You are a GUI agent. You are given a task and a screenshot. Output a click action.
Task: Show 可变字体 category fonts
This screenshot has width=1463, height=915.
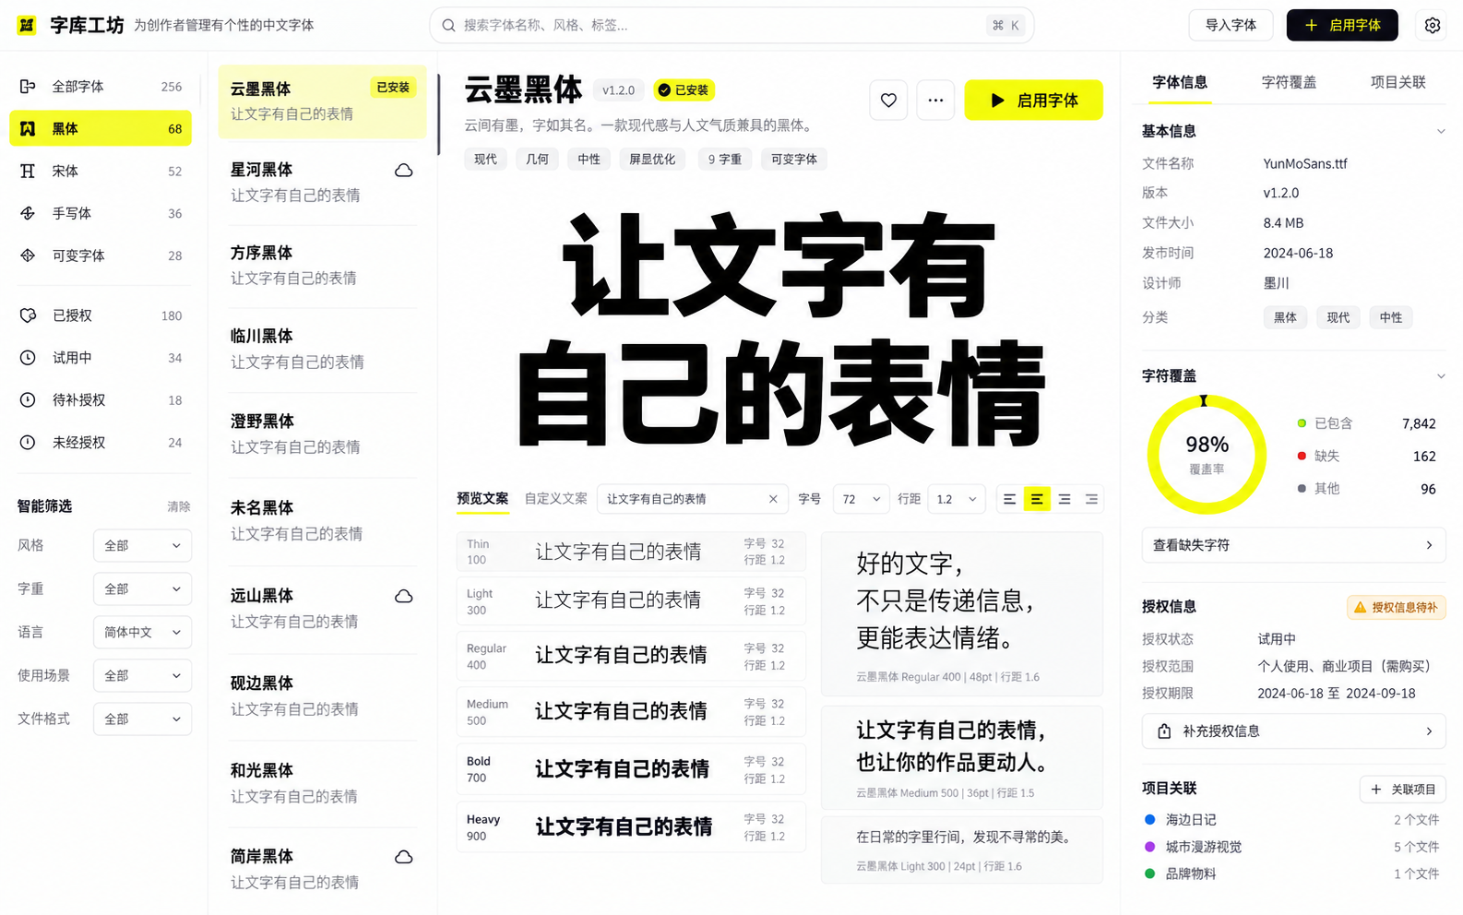pyautogui.click(x=101, y=256)
